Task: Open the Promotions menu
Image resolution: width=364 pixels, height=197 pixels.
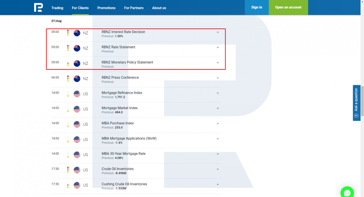Action: 106,8
